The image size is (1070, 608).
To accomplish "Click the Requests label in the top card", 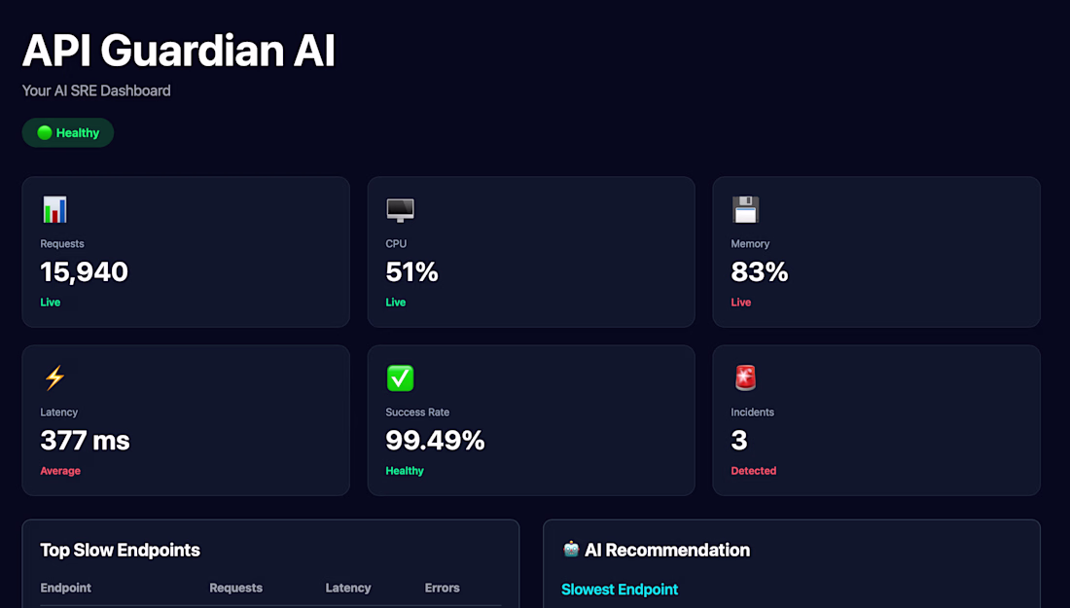I will 62,243.
